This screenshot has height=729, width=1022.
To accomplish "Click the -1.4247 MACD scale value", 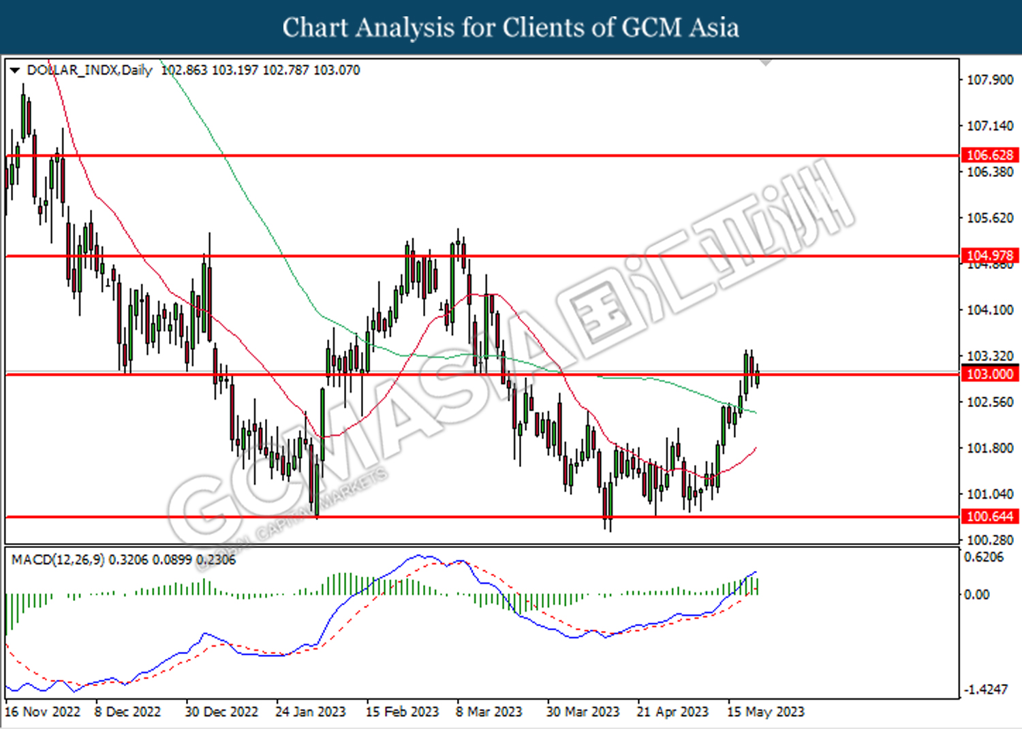I will (985, 690).
